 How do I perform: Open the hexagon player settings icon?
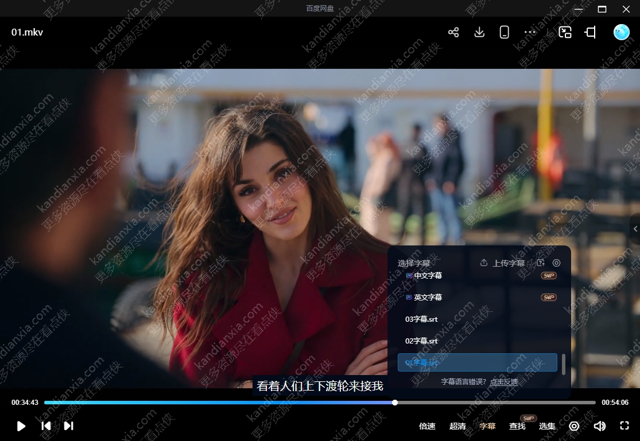tap(574, 426)
